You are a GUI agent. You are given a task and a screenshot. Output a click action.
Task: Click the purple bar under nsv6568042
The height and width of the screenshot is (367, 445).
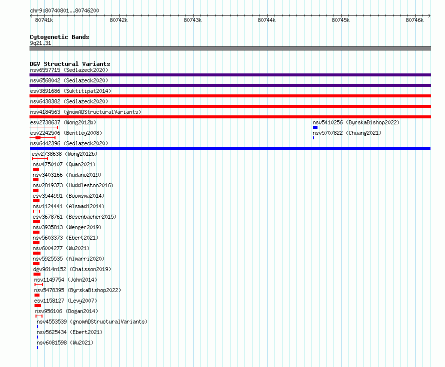click(230, 85)
